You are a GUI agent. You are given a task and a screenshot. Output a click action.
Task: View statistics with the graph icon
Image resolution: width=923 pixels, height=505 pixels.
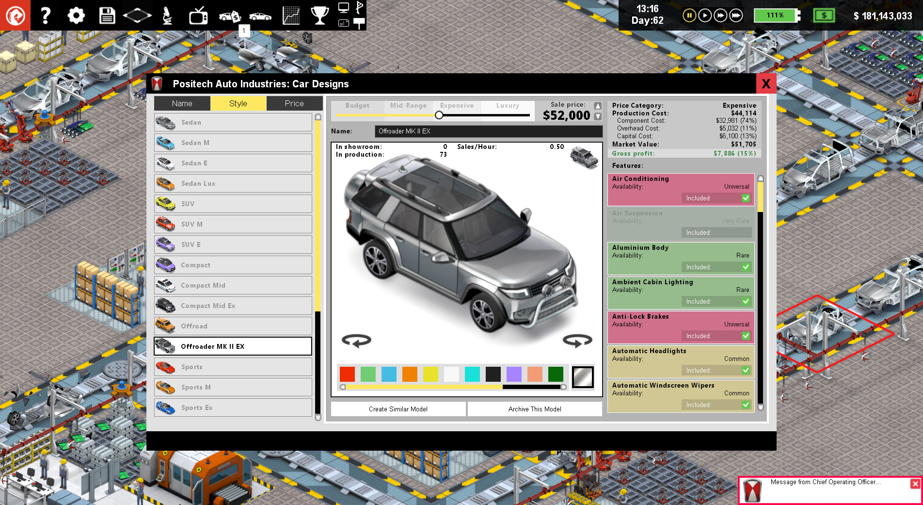pyautogui.click(x=290, y=15)
